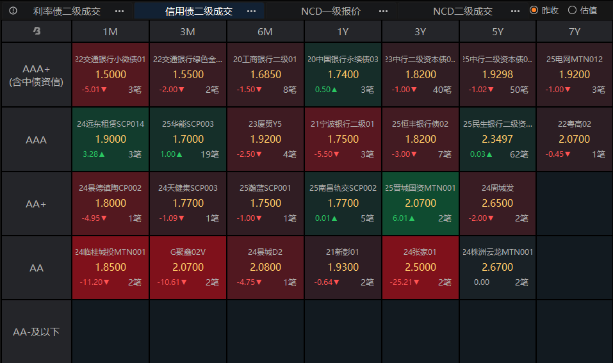Viewport: 613px width, 363px height.
Task: Select the 25恒丰银行债02 cell
Action: point(420,140)
